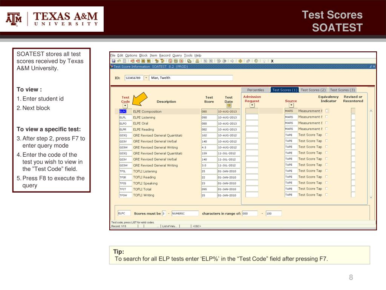This screenshot has width=386, height=290.
Task: Click the NUMERIC field in bottom panel
Action: (x=185, y=213)
